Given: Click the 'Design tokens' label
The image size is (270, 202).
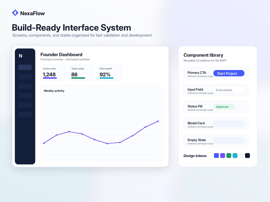Looking at the screenshot, I should (195, 156).
